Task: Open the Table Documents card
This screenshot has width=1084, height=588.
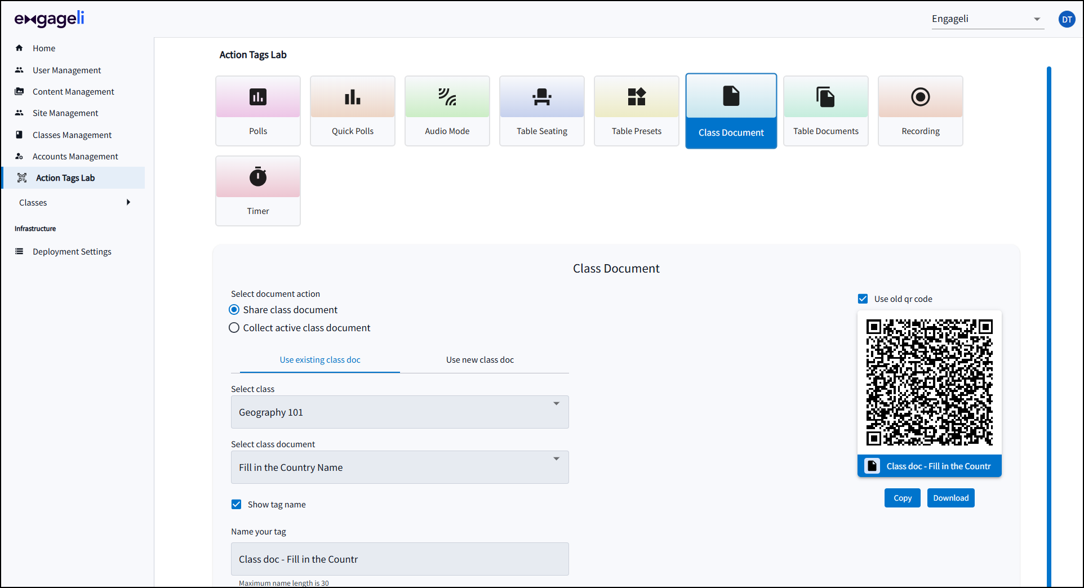Action: 826,111
